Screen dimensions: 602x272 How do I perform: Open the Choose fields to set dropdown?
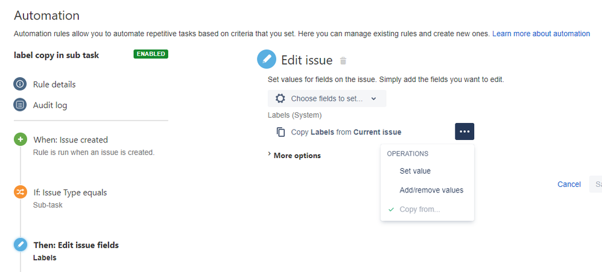pyautogui.click(x=327, y=98)
